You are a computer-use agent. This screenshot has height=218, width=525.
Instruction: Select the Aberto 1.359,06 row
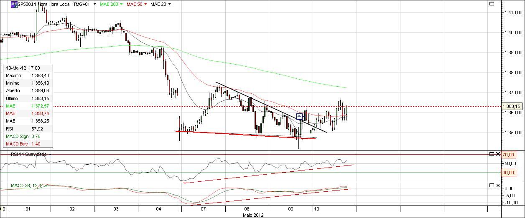tap(28, 90)
